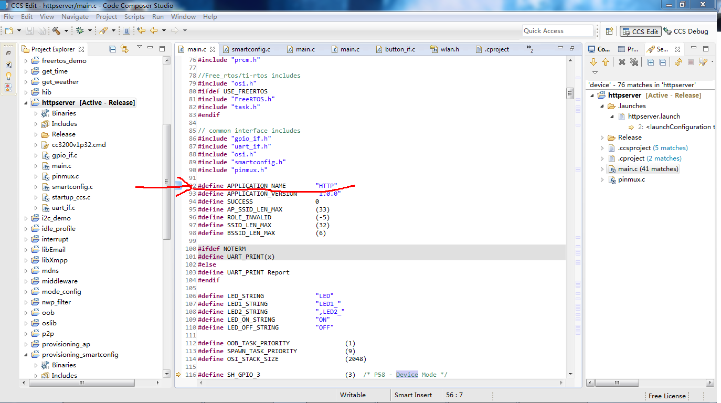The image size is (721, 403).
Task: Close the active main.c editor tab
Action: click(213, 49)
